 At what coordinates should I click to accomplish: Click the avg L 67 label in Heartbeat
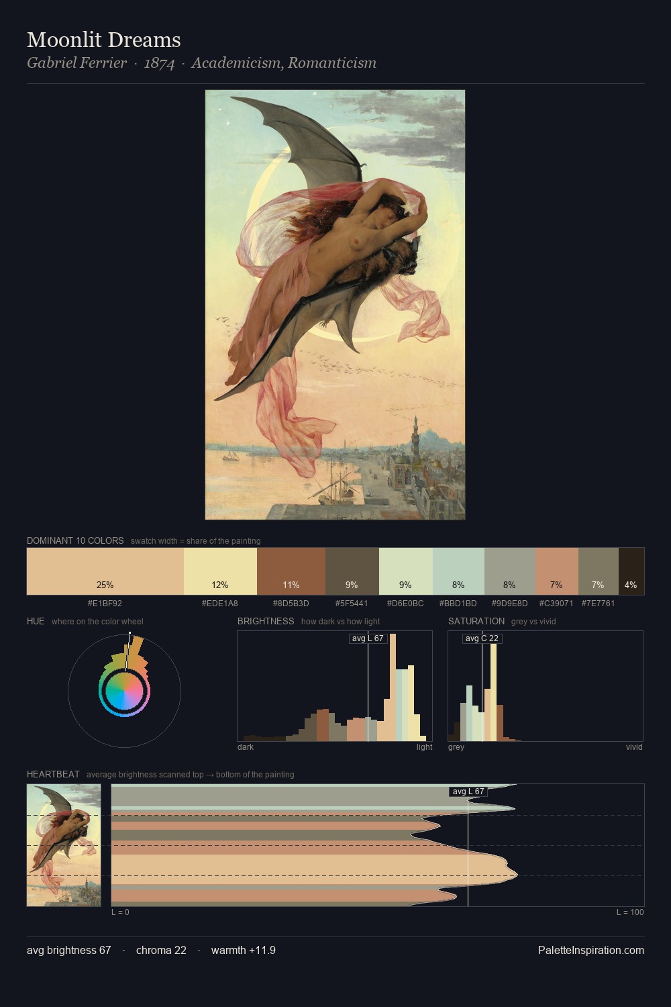tap(468, 792)
